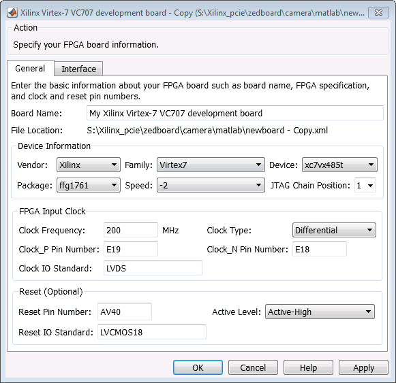Click the Clock_N Pin Number field E18
Image resolution: width=396 pixels, height=383 pixels.
pos(319,249)
